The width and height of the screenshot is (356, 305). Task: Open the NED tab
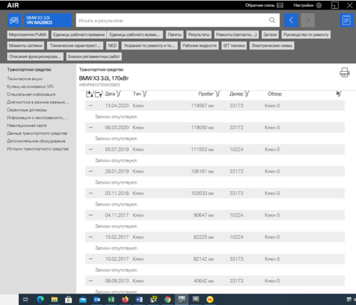click(112, 45)
